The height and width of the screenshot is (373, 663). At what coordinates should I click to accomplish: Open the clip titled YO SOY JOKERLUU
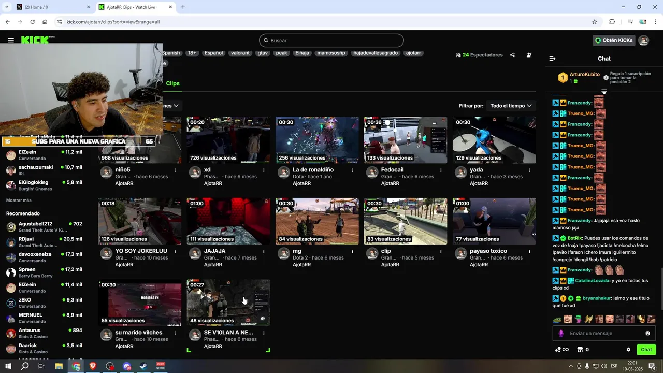[x=141, y=251]
